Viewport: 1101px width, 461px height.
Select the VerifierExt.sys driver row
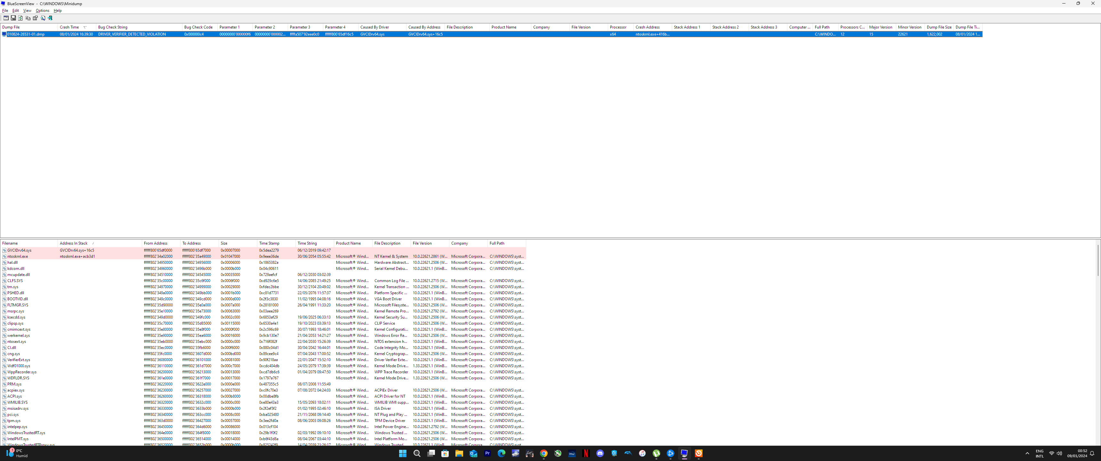click(x=263, y=360)
